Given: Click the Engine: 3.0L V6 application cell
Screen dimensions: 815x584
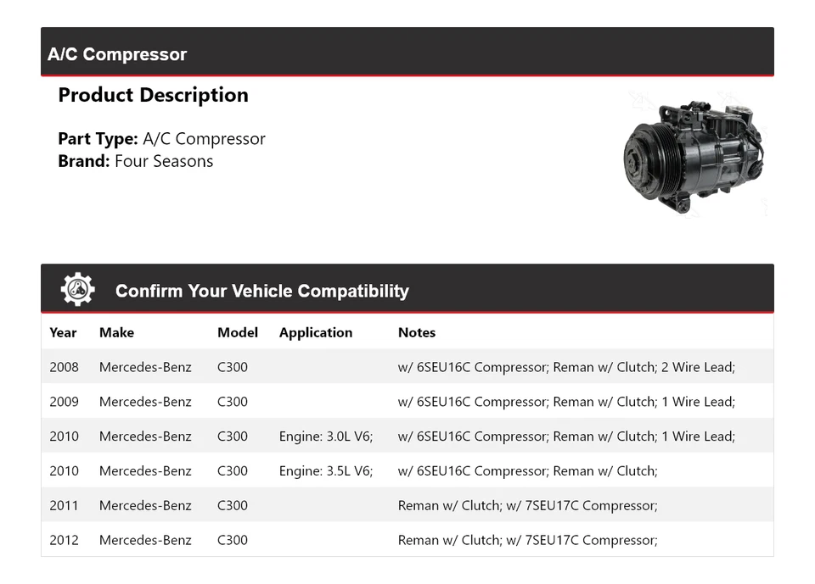Looking at the screenshot, I should (x=325, y=437).
